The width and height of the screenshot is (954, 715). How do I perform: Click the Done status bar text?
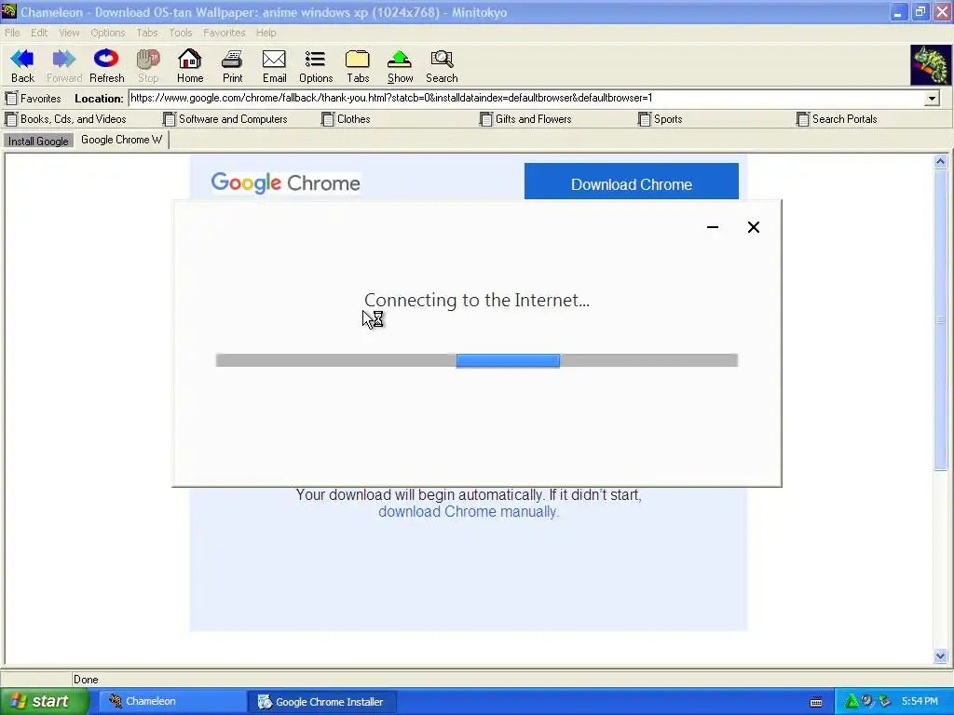pyautogui.click(x=86, y=680)
